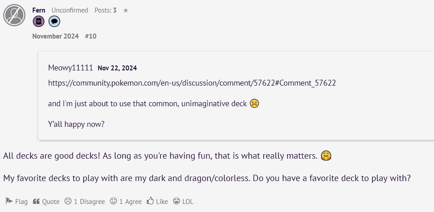Follow the community.pokemon.com comment URL
Screen dimensions: 434x212
[x=192, y=83]
